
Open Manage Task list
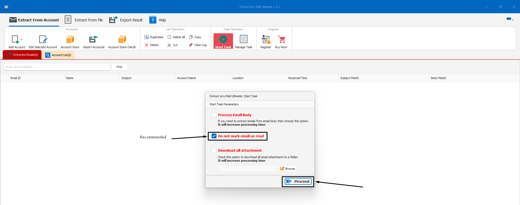click(243, 40)
